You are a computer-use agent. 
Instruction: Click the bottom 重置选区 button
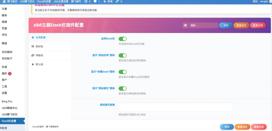(242, 127)
